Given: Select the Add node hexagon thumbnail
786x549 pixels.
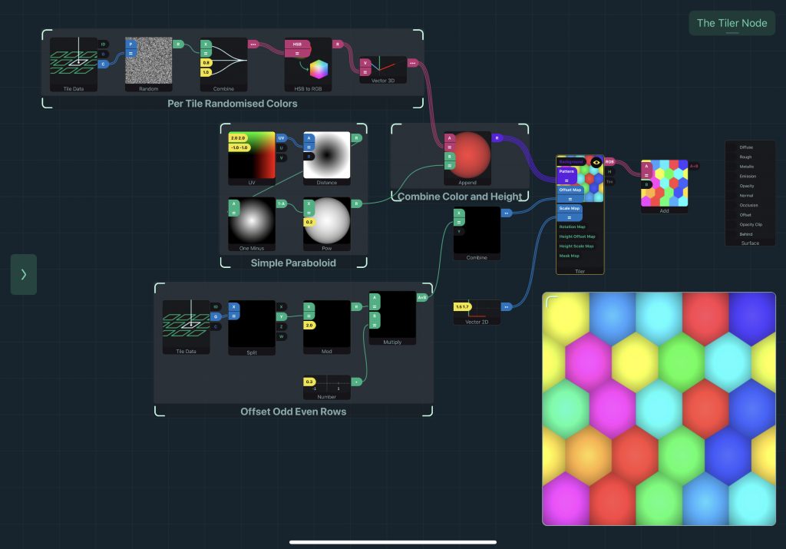Looking at the screenshot, I should [664, 184].
